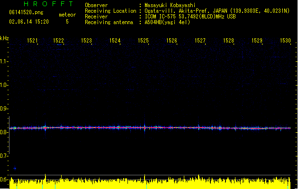This screenshot has width=298, height=189.
Task: Click the 1522 time axis marker
Action: click(x=59, y=41)
